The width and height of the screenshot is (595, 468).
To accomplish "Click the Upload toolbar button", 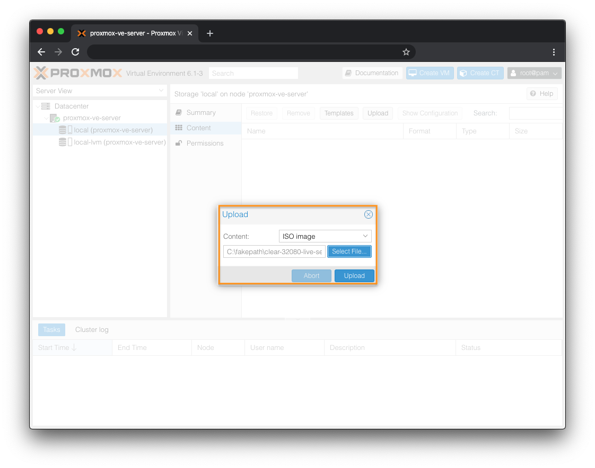I will click(378, 113).
